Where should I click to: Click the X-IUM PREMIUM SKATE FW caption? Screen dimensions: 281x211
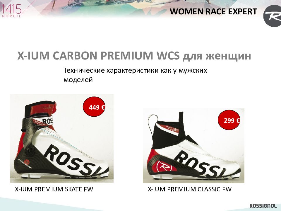54,189
